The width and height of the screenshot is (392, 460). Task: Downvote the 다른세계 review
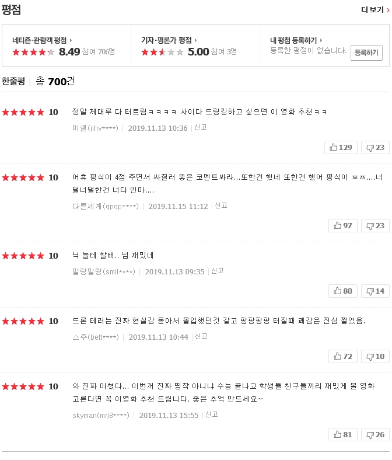pos(375,225)
